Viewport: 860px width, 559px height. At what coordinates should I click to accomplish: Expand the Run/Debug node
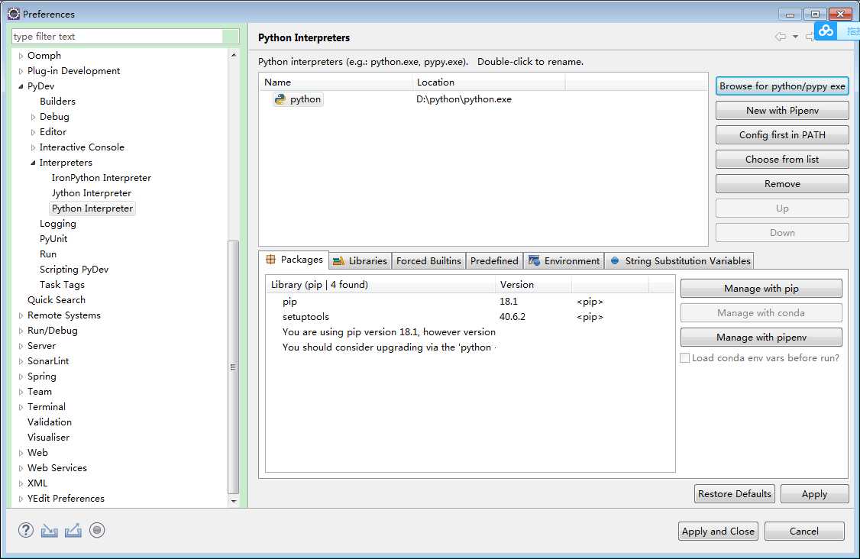[x=21, y=331]
